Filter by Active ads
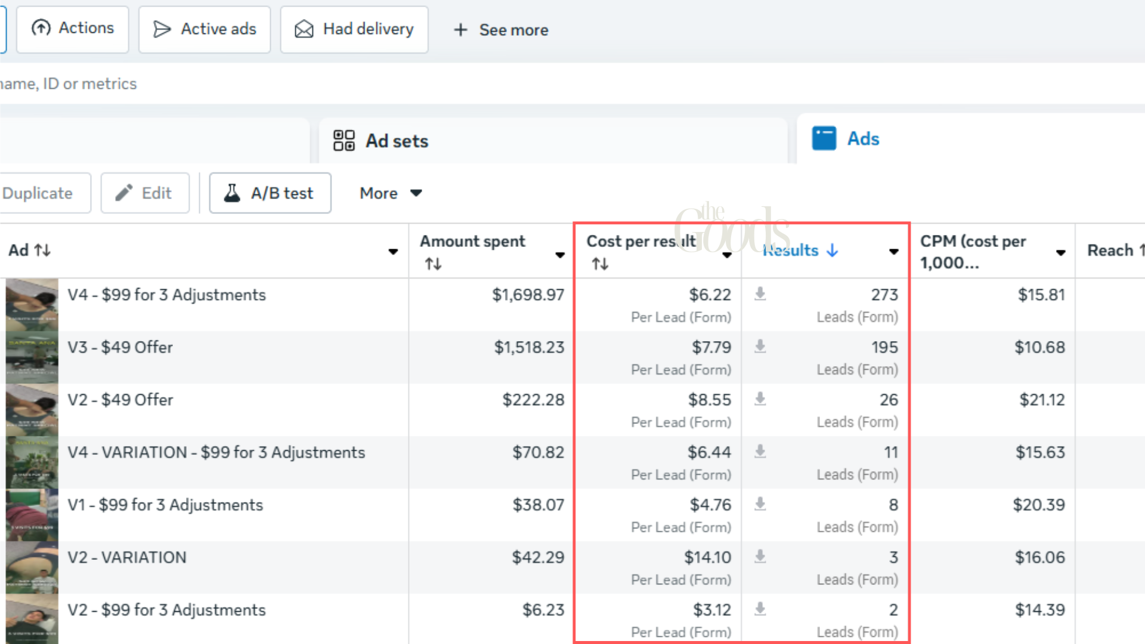The height and width of the screenshot is (644, 1145). [205, 29]
